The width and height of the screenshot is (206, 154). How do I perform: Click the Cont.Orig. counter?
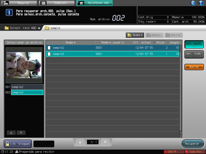pos(153,17)
